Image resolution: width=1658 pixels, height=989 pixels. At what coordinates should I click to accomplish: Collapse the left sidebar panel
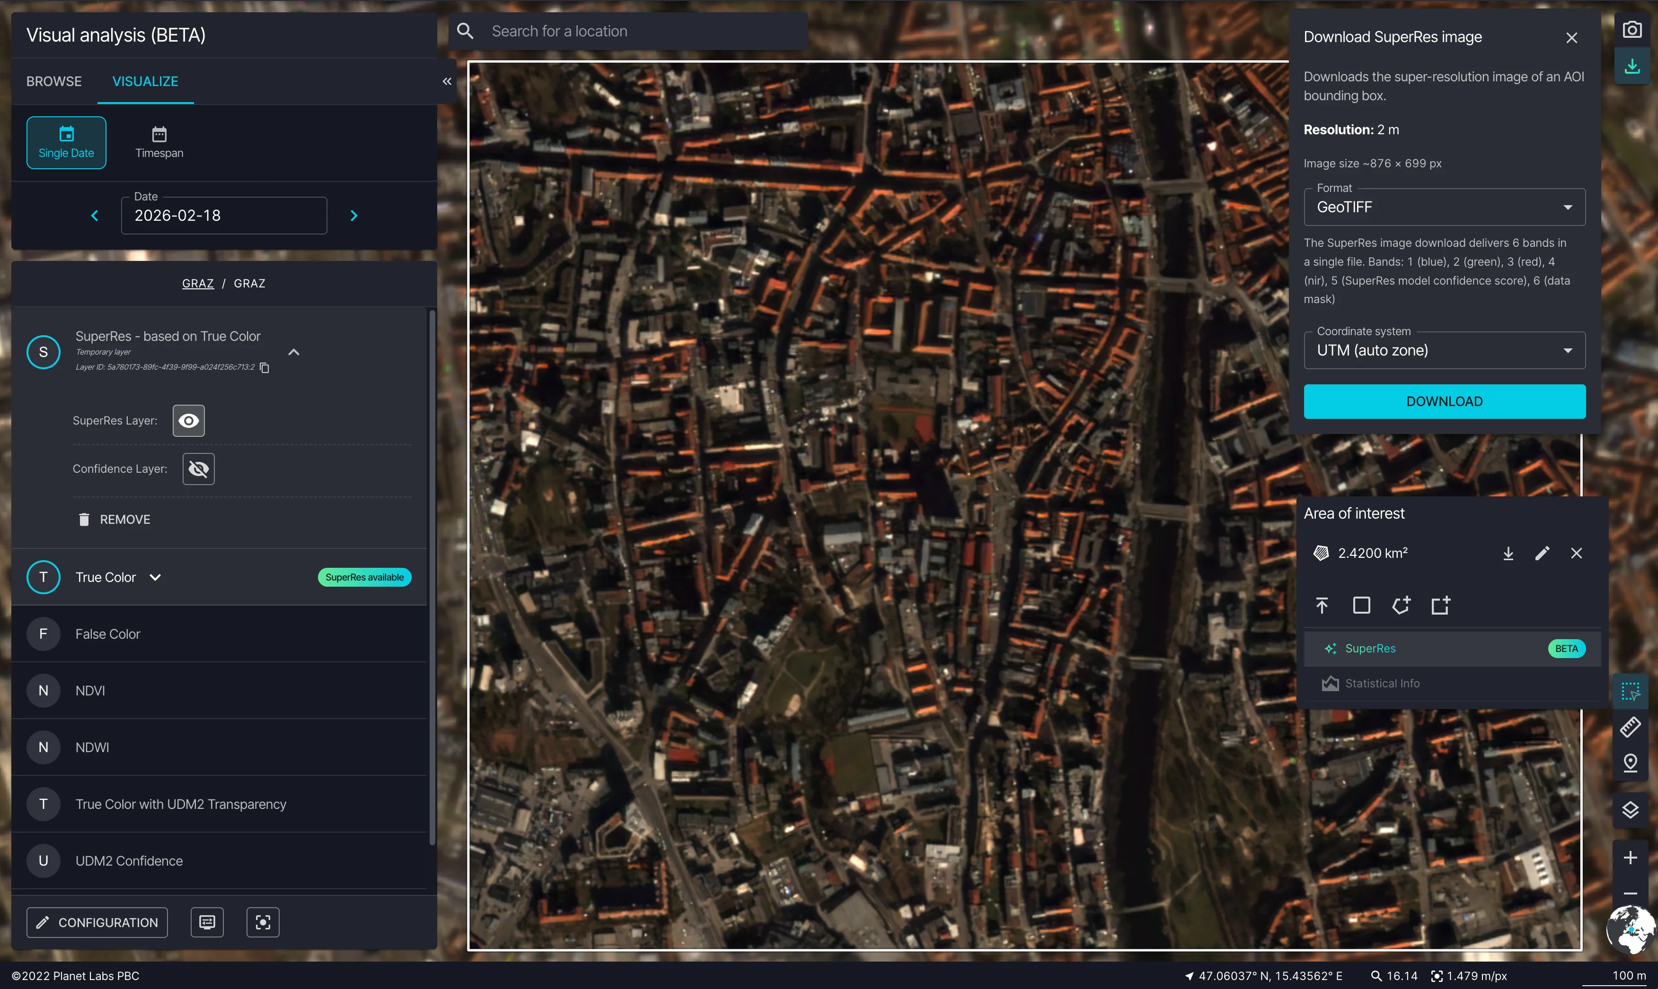447,81
